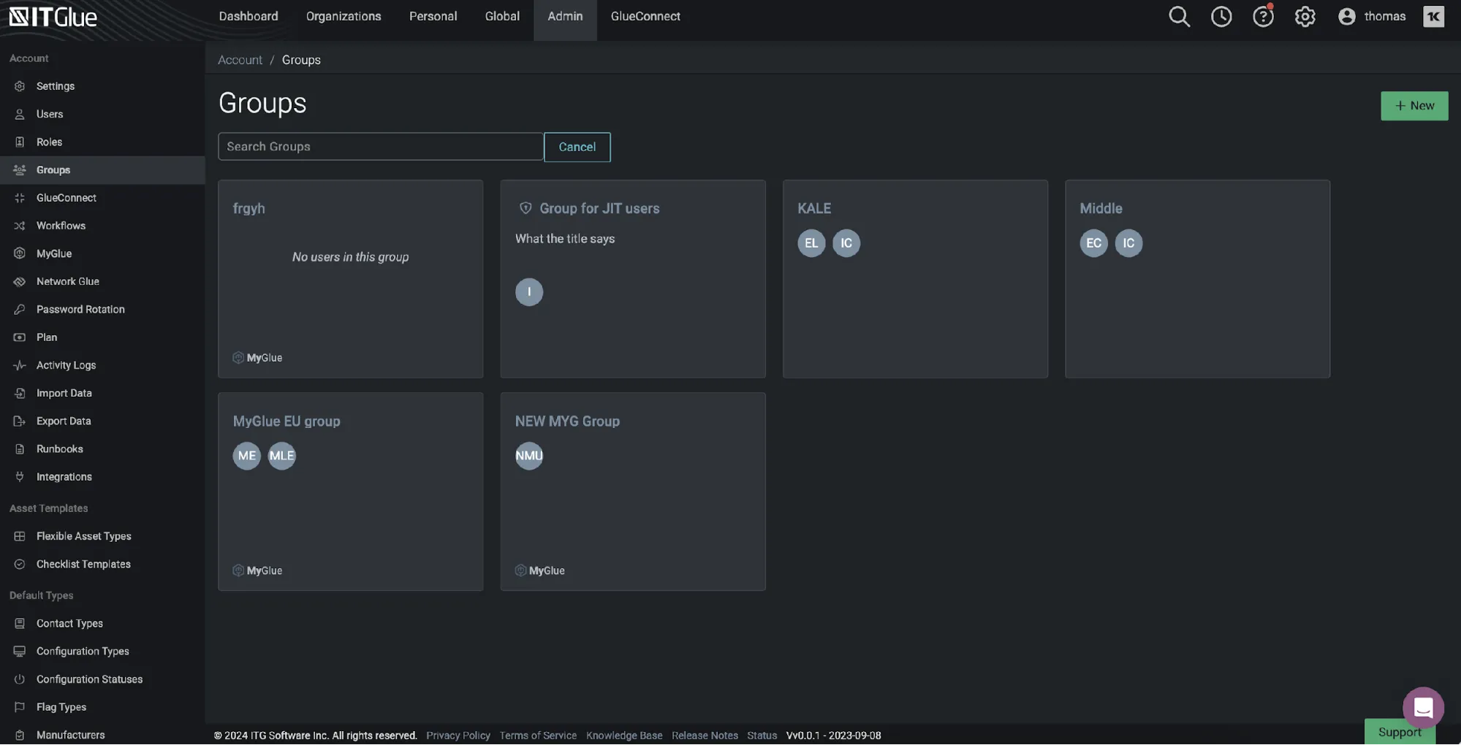
Task: Follow the Account breadcrumb link
Action: click(240, 60)
